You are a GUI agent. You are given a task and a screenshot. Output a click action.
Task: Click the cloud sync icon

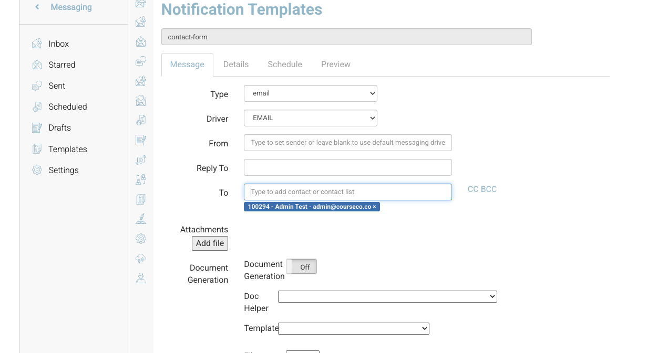coord(140,258)
